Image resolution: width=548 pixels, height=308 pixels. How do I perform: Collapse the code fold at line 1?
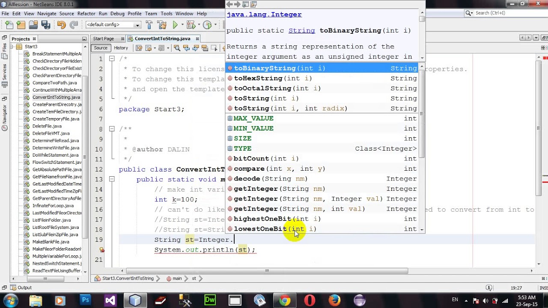click(x=111, y=59)
